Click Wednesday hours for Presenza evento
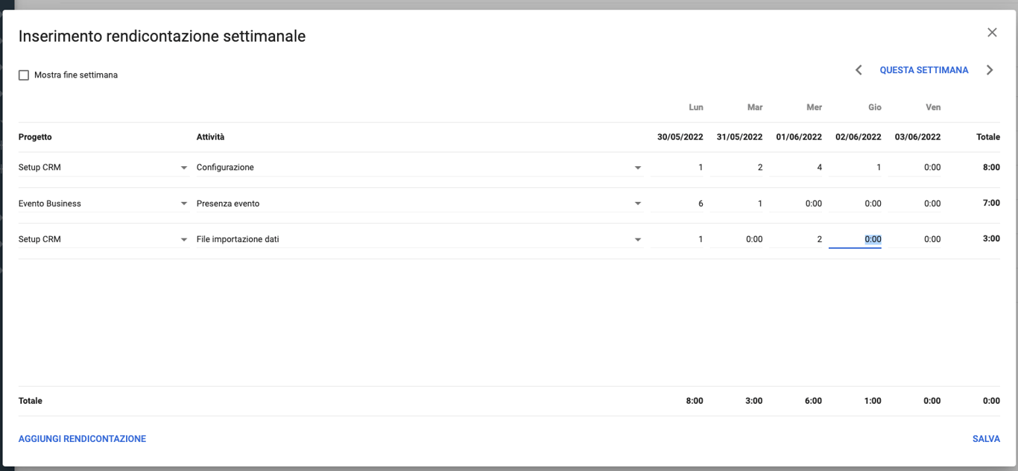The height and width of the screenshot is (471, 1018). pos(796,203)
